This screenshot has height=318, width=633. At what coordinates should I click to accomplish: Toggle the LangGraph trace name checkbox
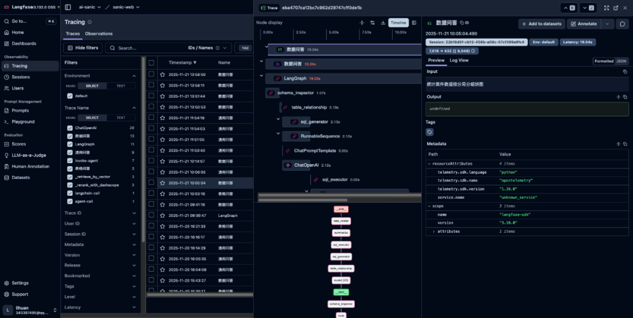(x=70, y=144)
